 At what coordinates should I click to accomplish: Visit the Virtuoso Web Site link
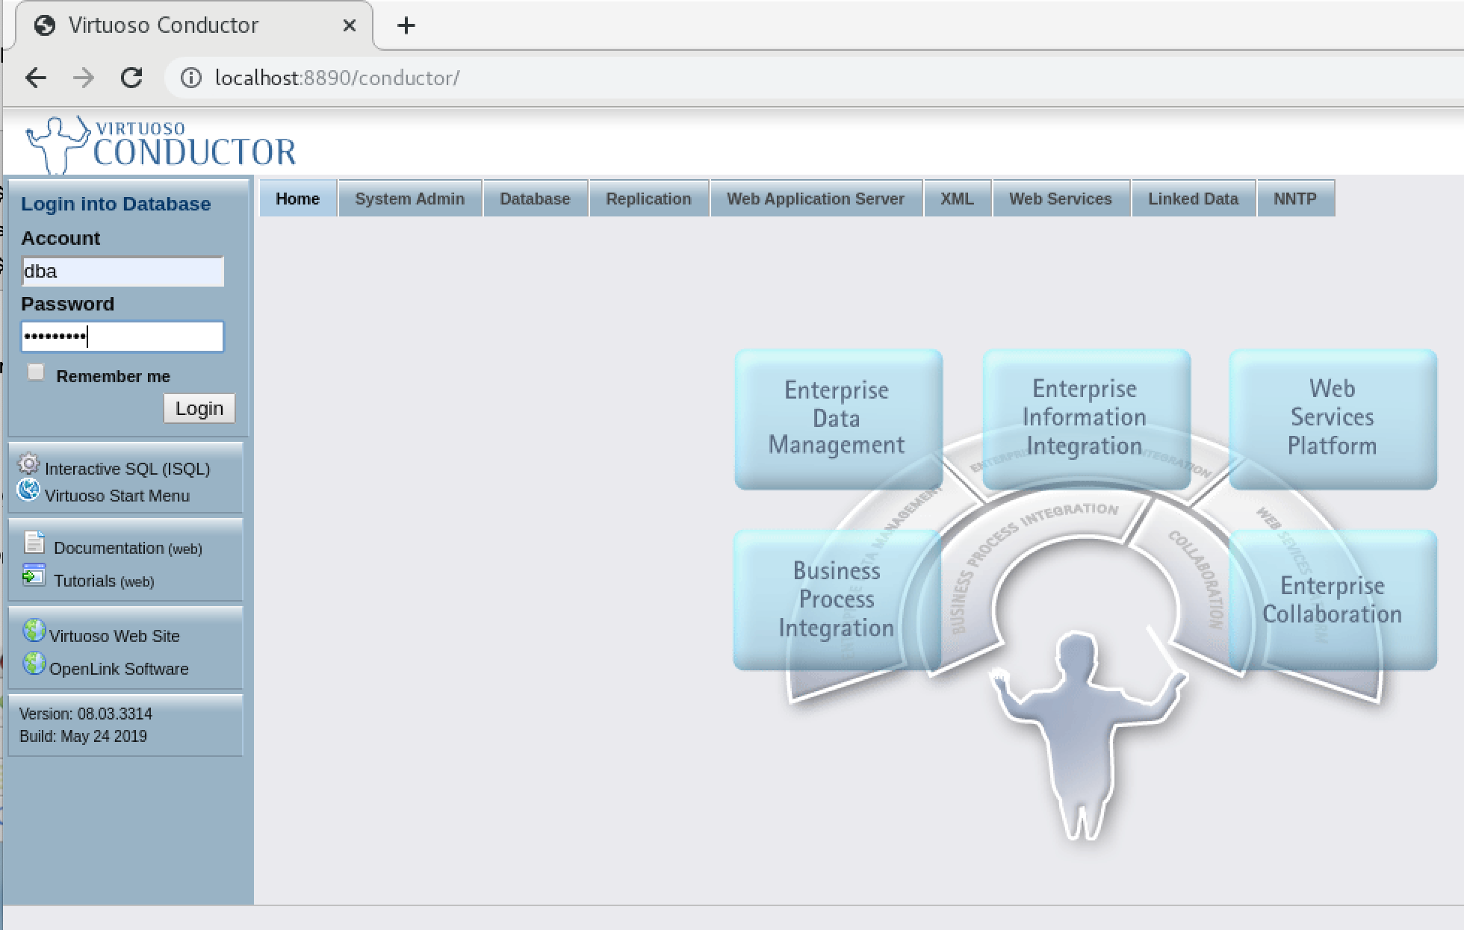(114, 636)
